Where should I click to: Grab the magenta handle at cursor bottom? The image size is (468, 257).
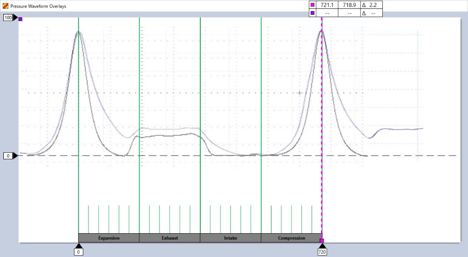322,241
